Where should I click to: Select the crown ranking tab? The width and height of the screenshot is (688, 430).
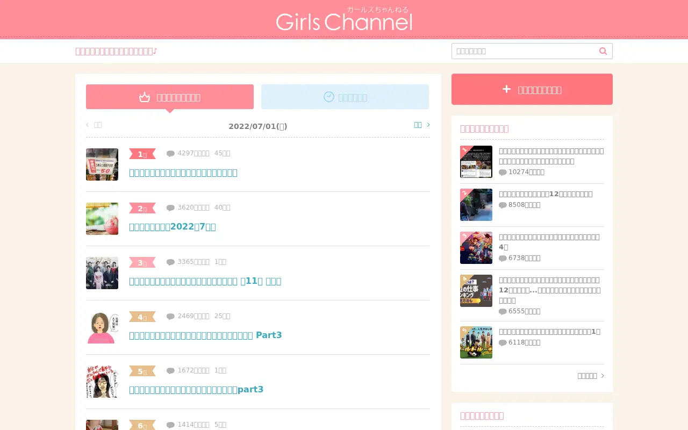pyautogui.click(x=170, y=97)
